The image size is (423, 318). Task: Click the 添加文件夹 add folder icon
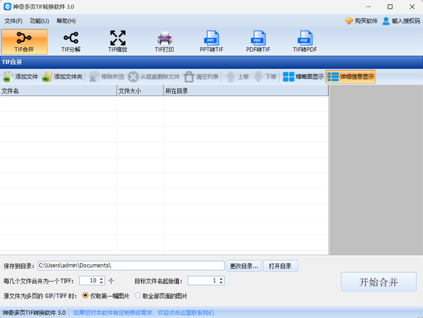(x=47, y=77)
